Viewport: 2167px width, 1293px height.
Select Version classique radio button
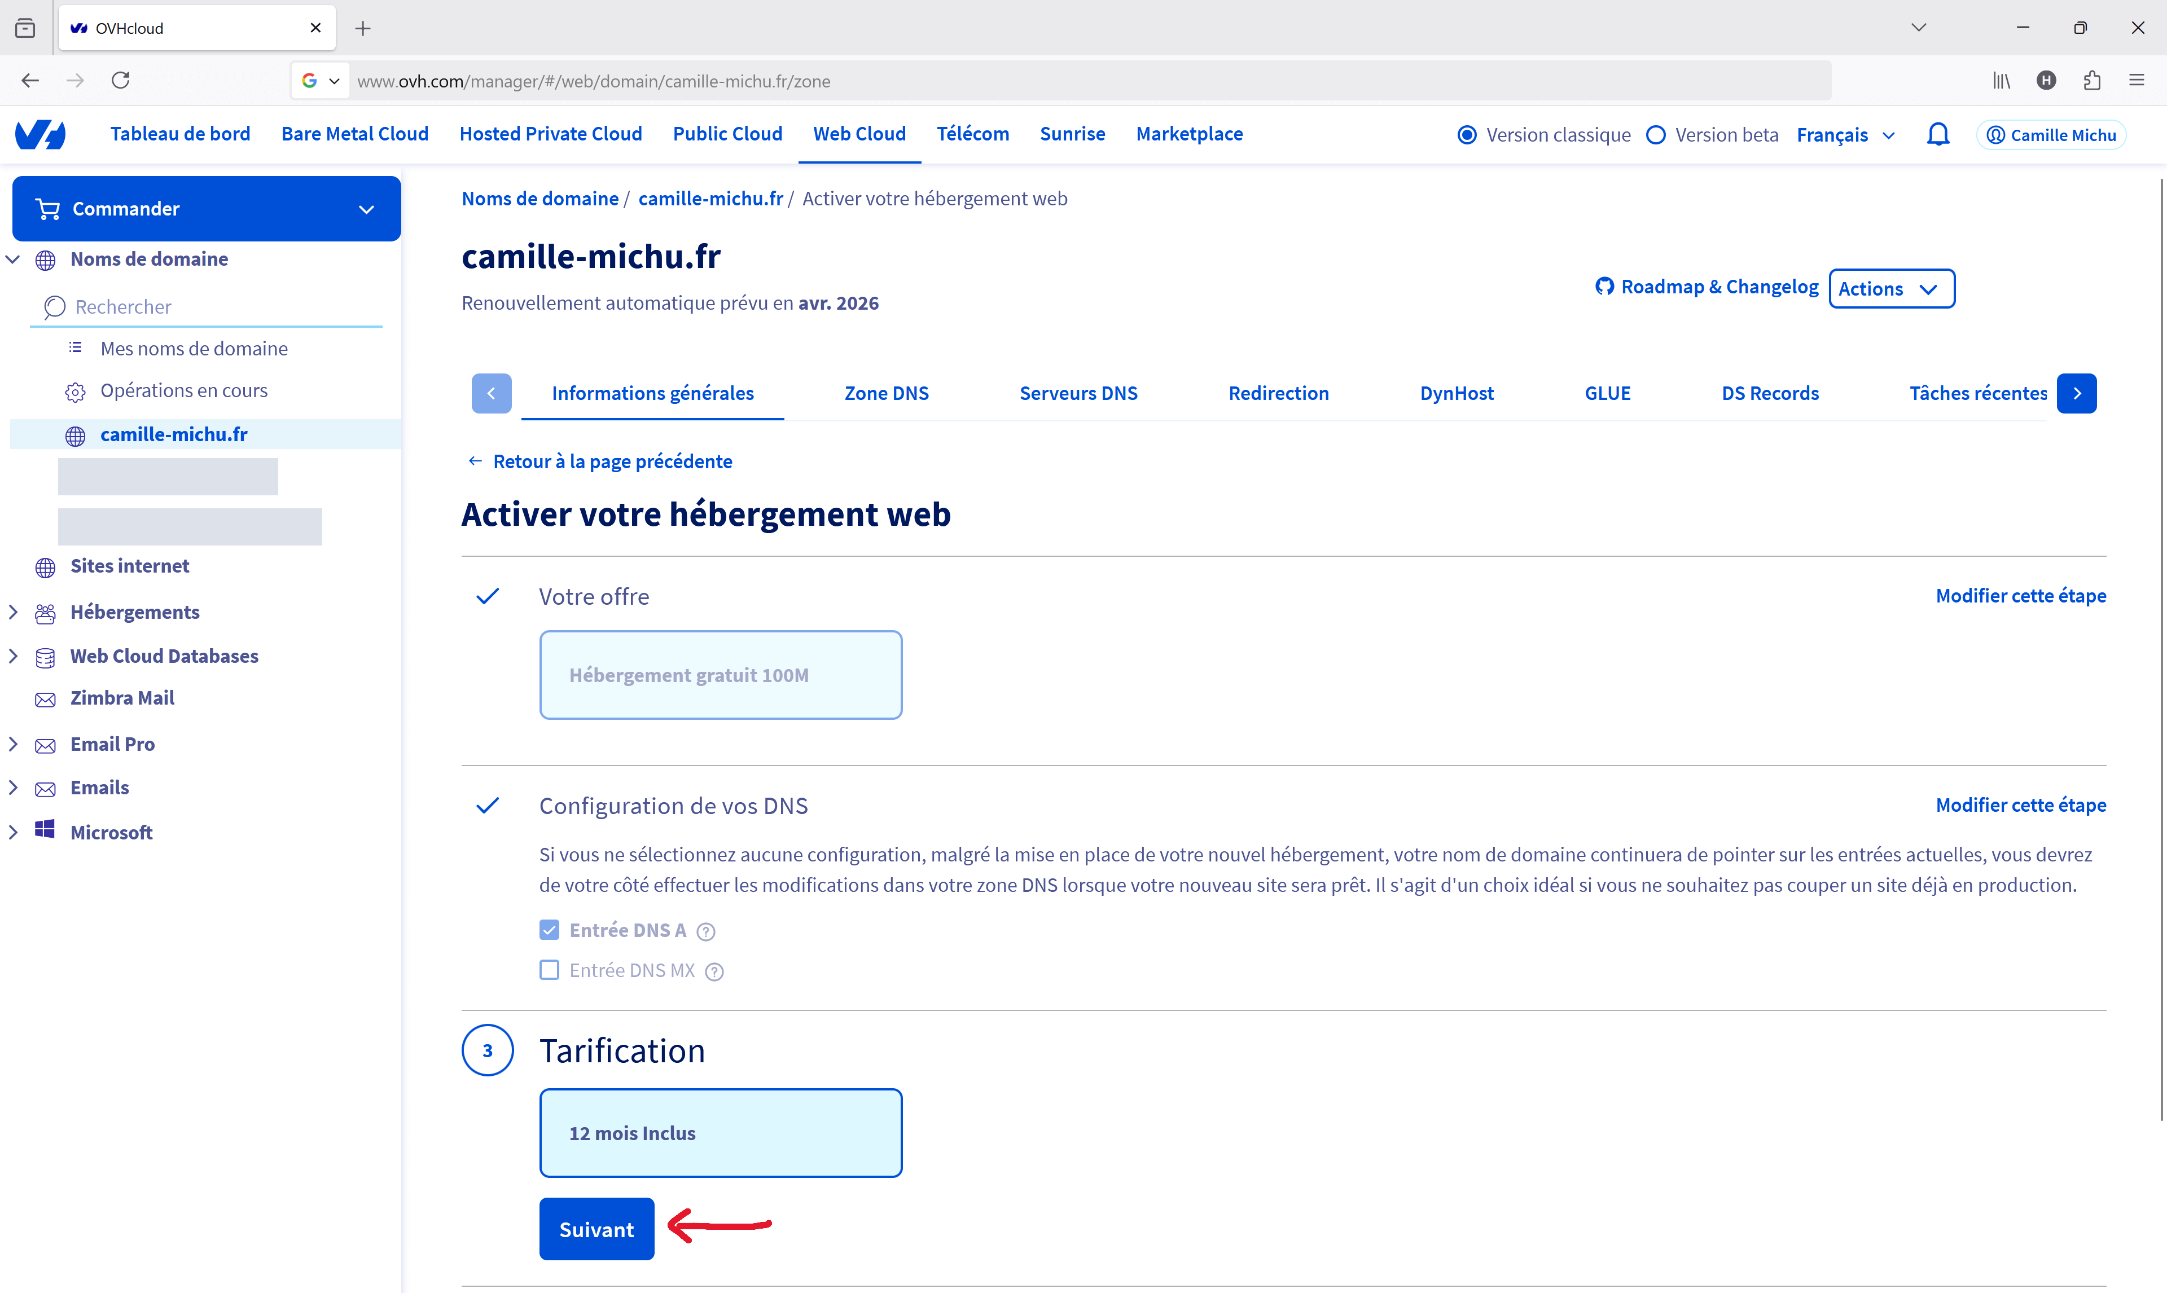tap(1467, 135)
